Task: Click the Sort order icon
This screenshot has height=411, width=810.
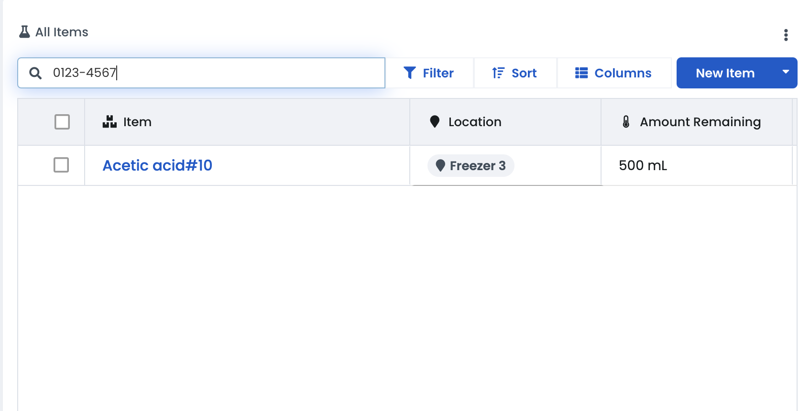Action: click(x=498, y=73)
